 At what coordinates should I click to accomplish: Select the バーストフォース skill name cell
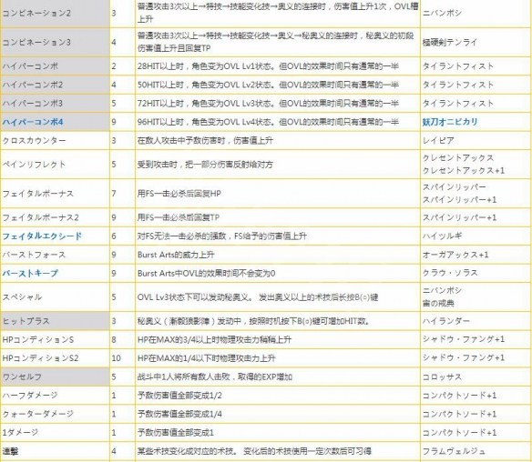[55, 255]
